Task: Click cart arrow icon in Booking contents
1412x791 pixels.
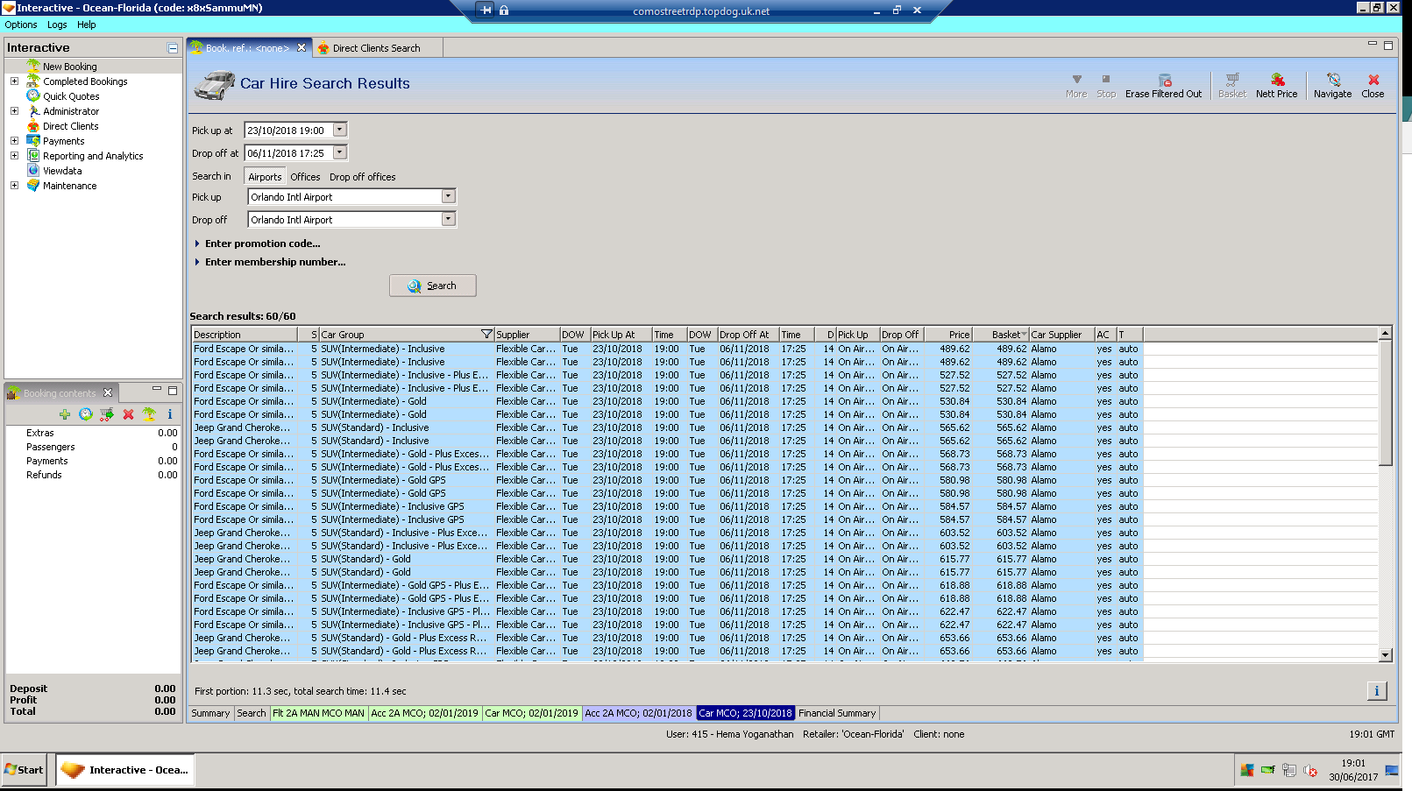Action: pos(107,414)
